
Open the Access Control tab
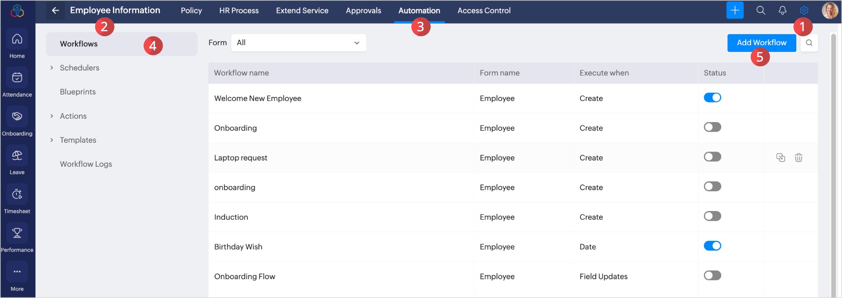pyautogui.click(x=484, y=11)
